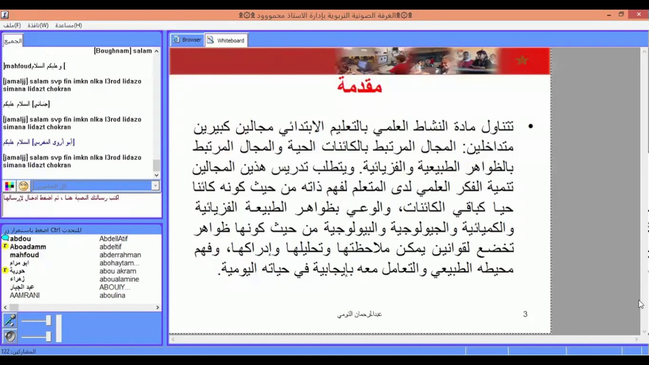Click slide area horizontal scroll left arrow

172,340
